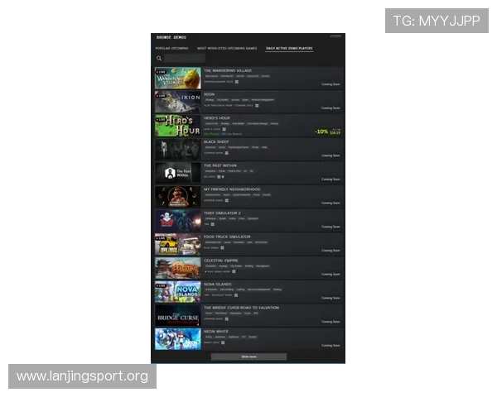Open Thief Simulator 2 title link
Screen dimensions: 497x397
222,213
